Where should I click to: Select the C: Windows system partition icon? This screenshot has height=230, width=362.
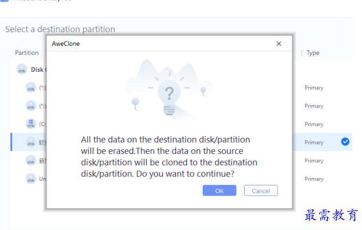coord(31,124)
